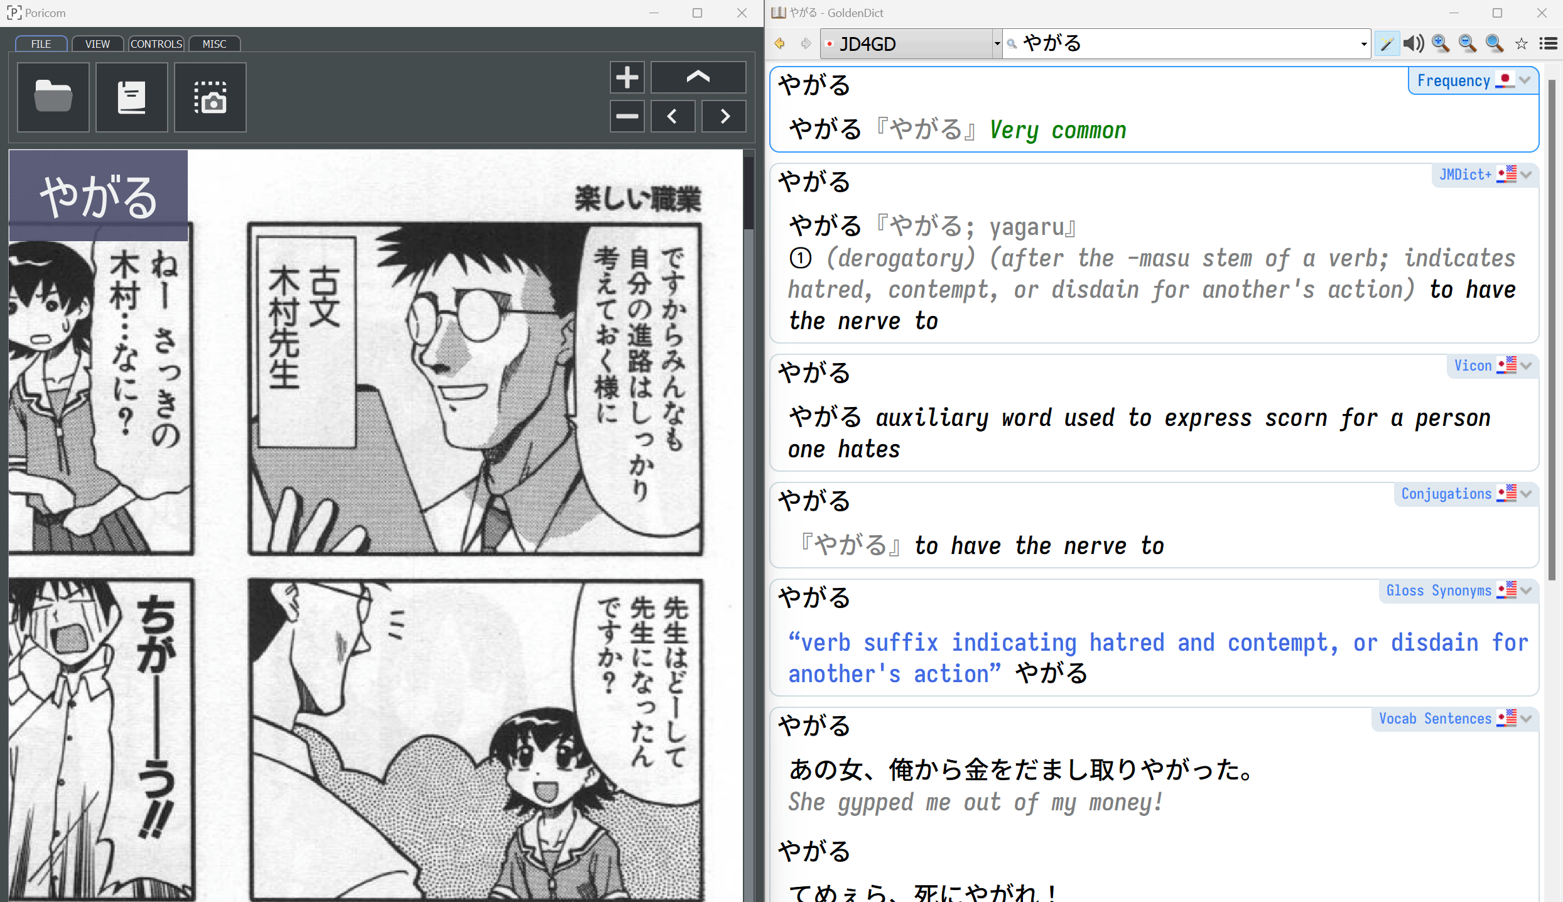Viewport: 1563px width, 902px height.
Task: Zoom in with the plus button
Action: coord(627,77)
